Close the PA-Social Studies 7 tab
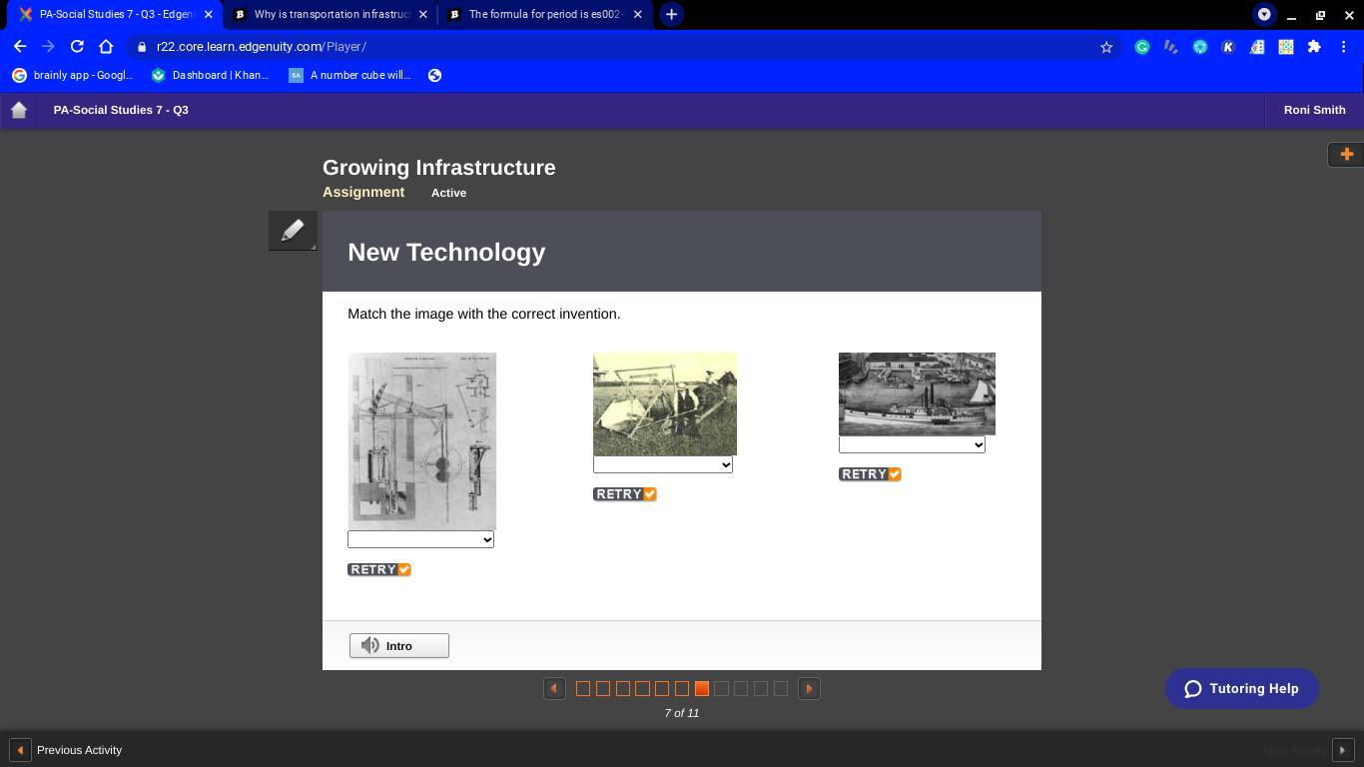 click(x=209, y=14)
